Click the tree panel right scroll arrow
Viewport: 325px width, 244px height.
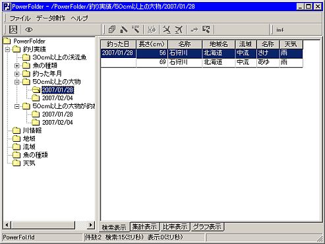click(90, 225)
